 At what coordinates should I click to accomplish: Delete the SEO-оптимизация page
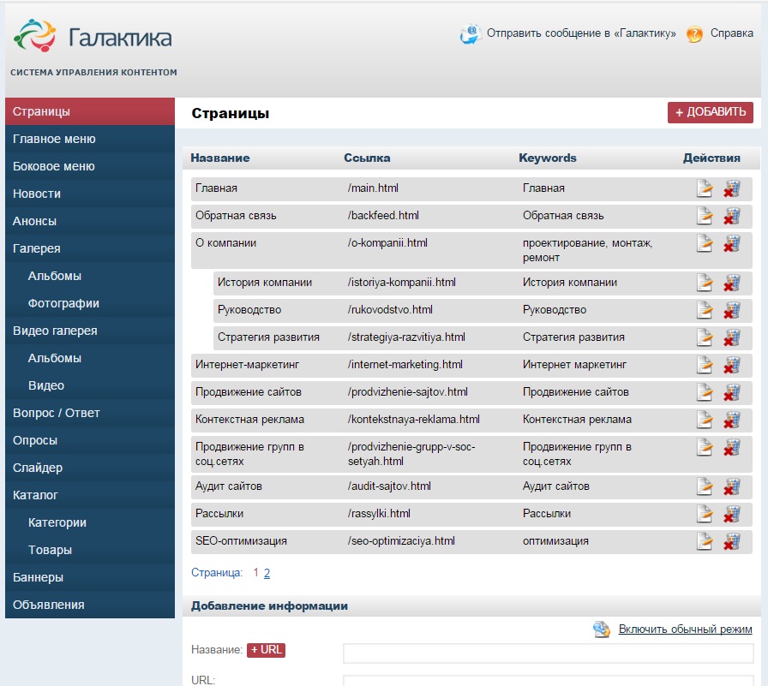point(732,540)
